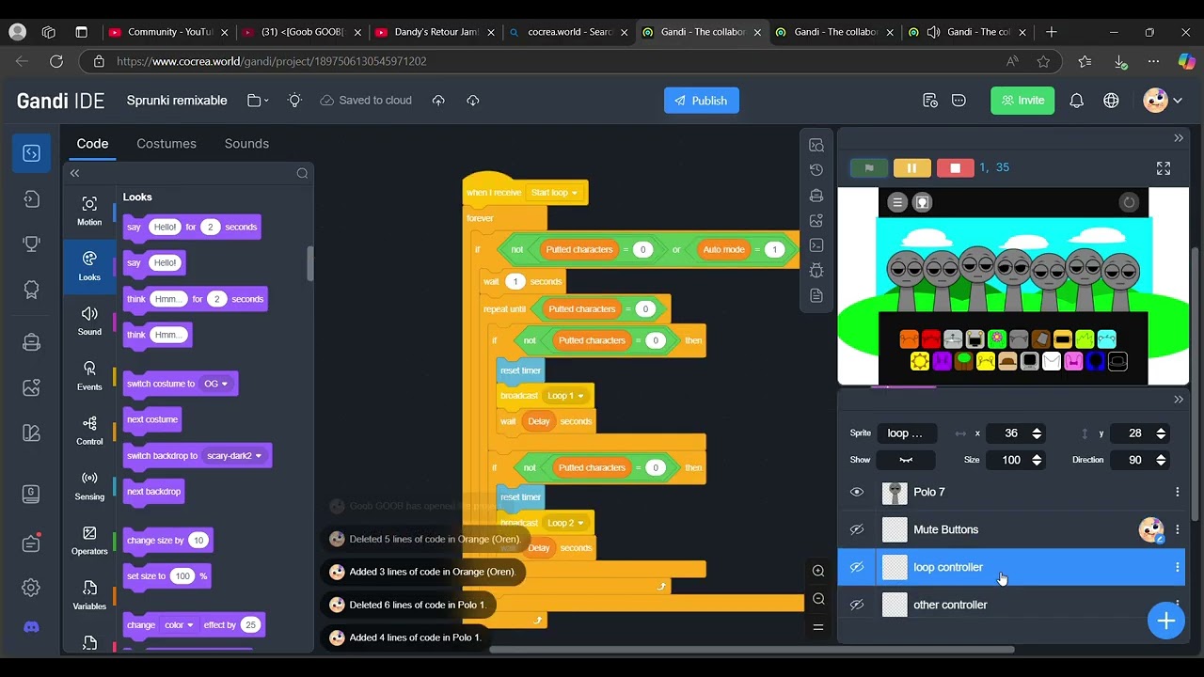Show the other controller sprite via eye icon
1204x677 pixels.
[857, 605]
